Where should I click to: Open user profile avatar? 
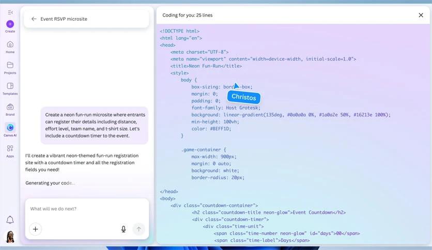tap(10, 237)
